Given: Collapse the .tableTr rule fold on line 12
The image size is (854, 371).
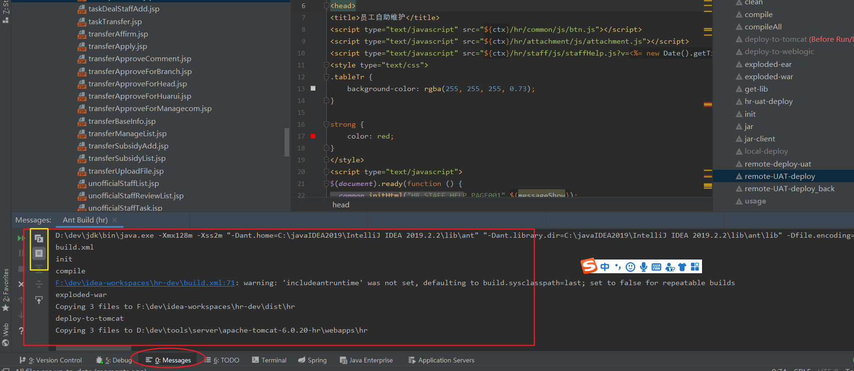Looking at the screenshot, I should (x=326, y=77).
